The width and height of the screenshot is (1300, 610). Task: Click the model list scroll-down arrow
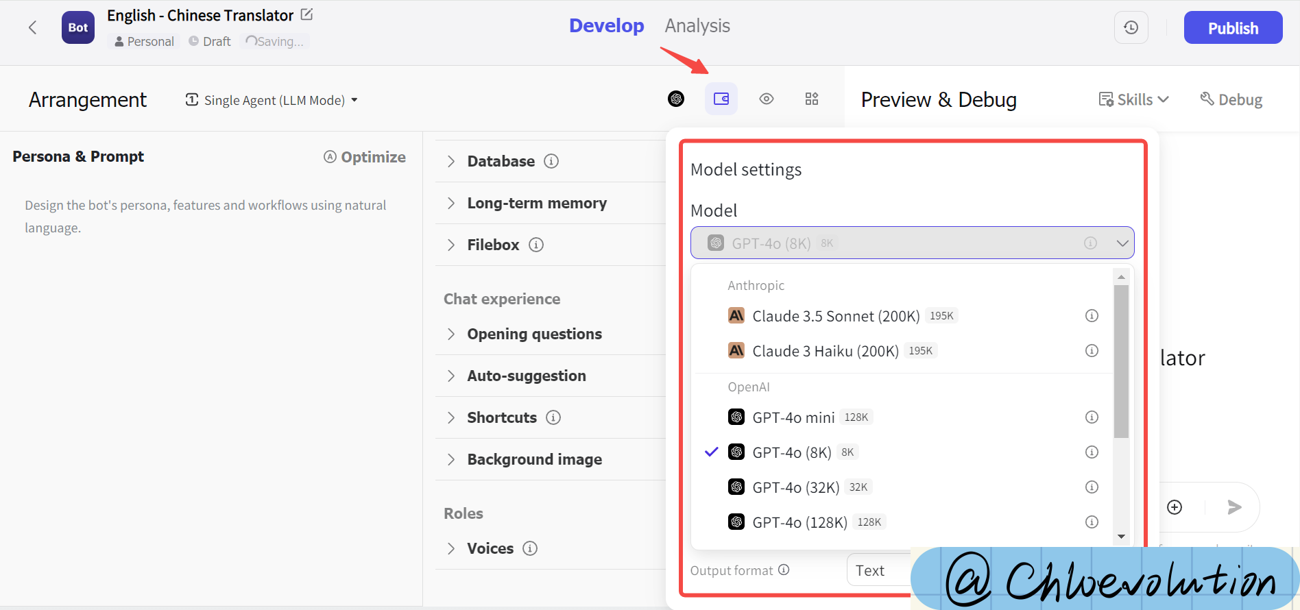(1121, 537)
